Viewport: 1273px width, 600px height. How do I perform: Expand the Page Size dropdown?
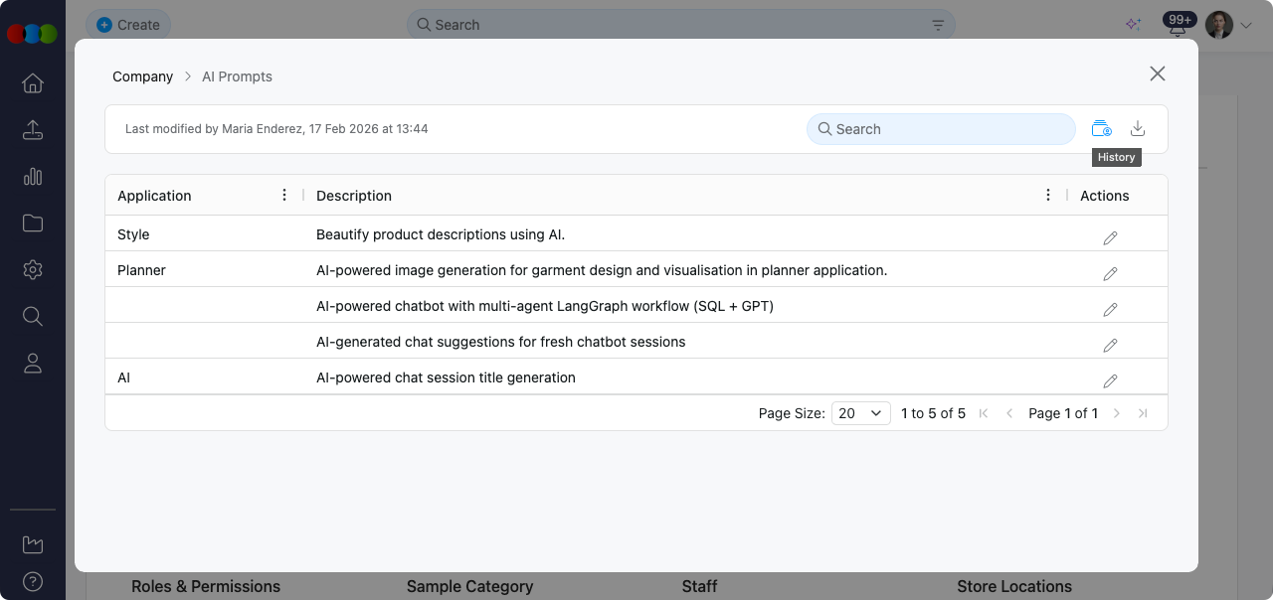click(860, 413)
